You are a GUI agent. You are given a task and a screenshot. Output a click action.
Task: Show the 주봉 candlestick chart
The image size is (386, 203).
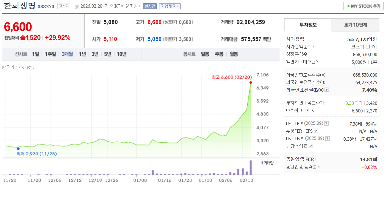(219, 54)
